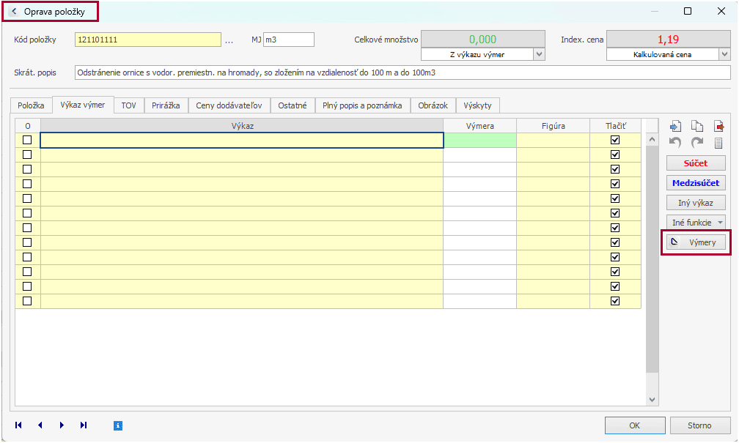Uncheck Tlačiť in the first row
Viewport: 739px width, 443px height.
coord(615,140)
